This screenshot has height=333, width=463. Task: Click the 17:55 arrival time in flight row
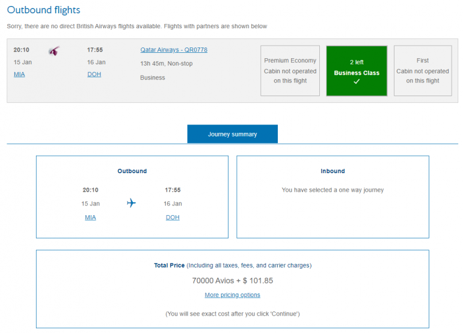[x=95, y=50]
